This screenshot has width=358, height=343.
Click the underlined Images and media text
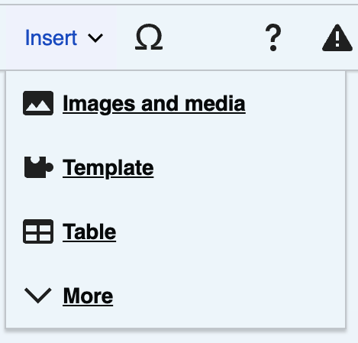pos(154,104)
